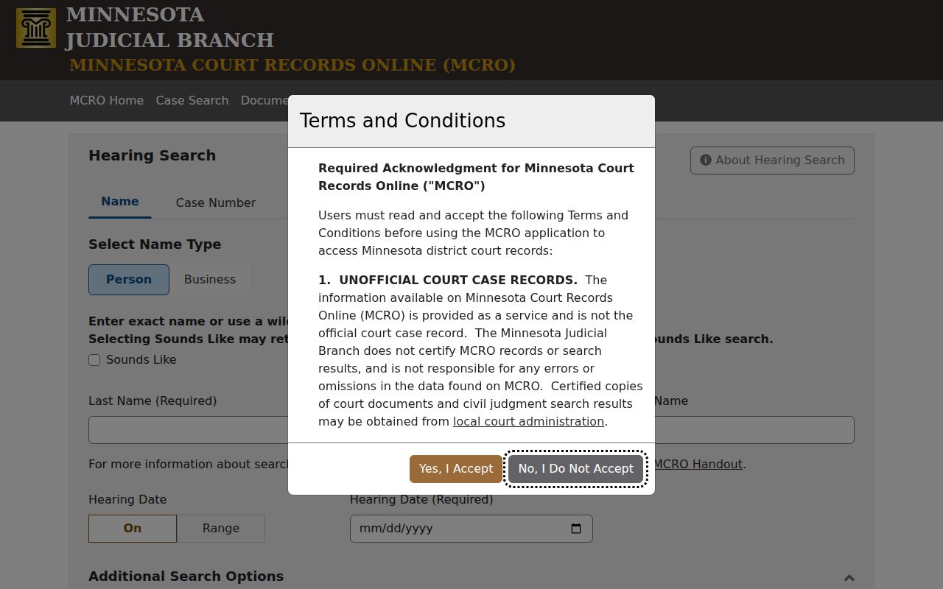
Task: Switch to the Name tab
Action: coord(120,202)
